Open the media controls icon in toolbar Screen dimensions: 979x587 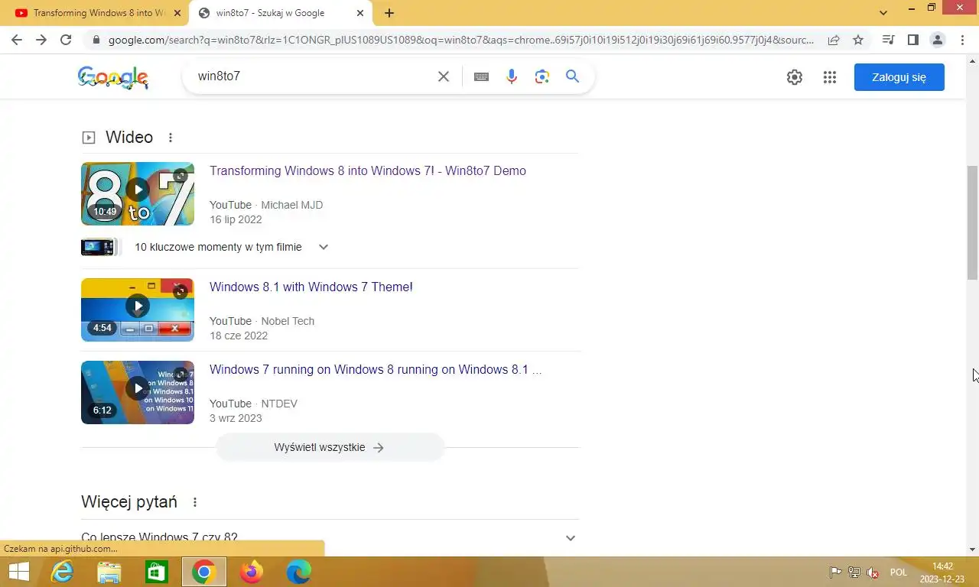click(x=888, y=40)
